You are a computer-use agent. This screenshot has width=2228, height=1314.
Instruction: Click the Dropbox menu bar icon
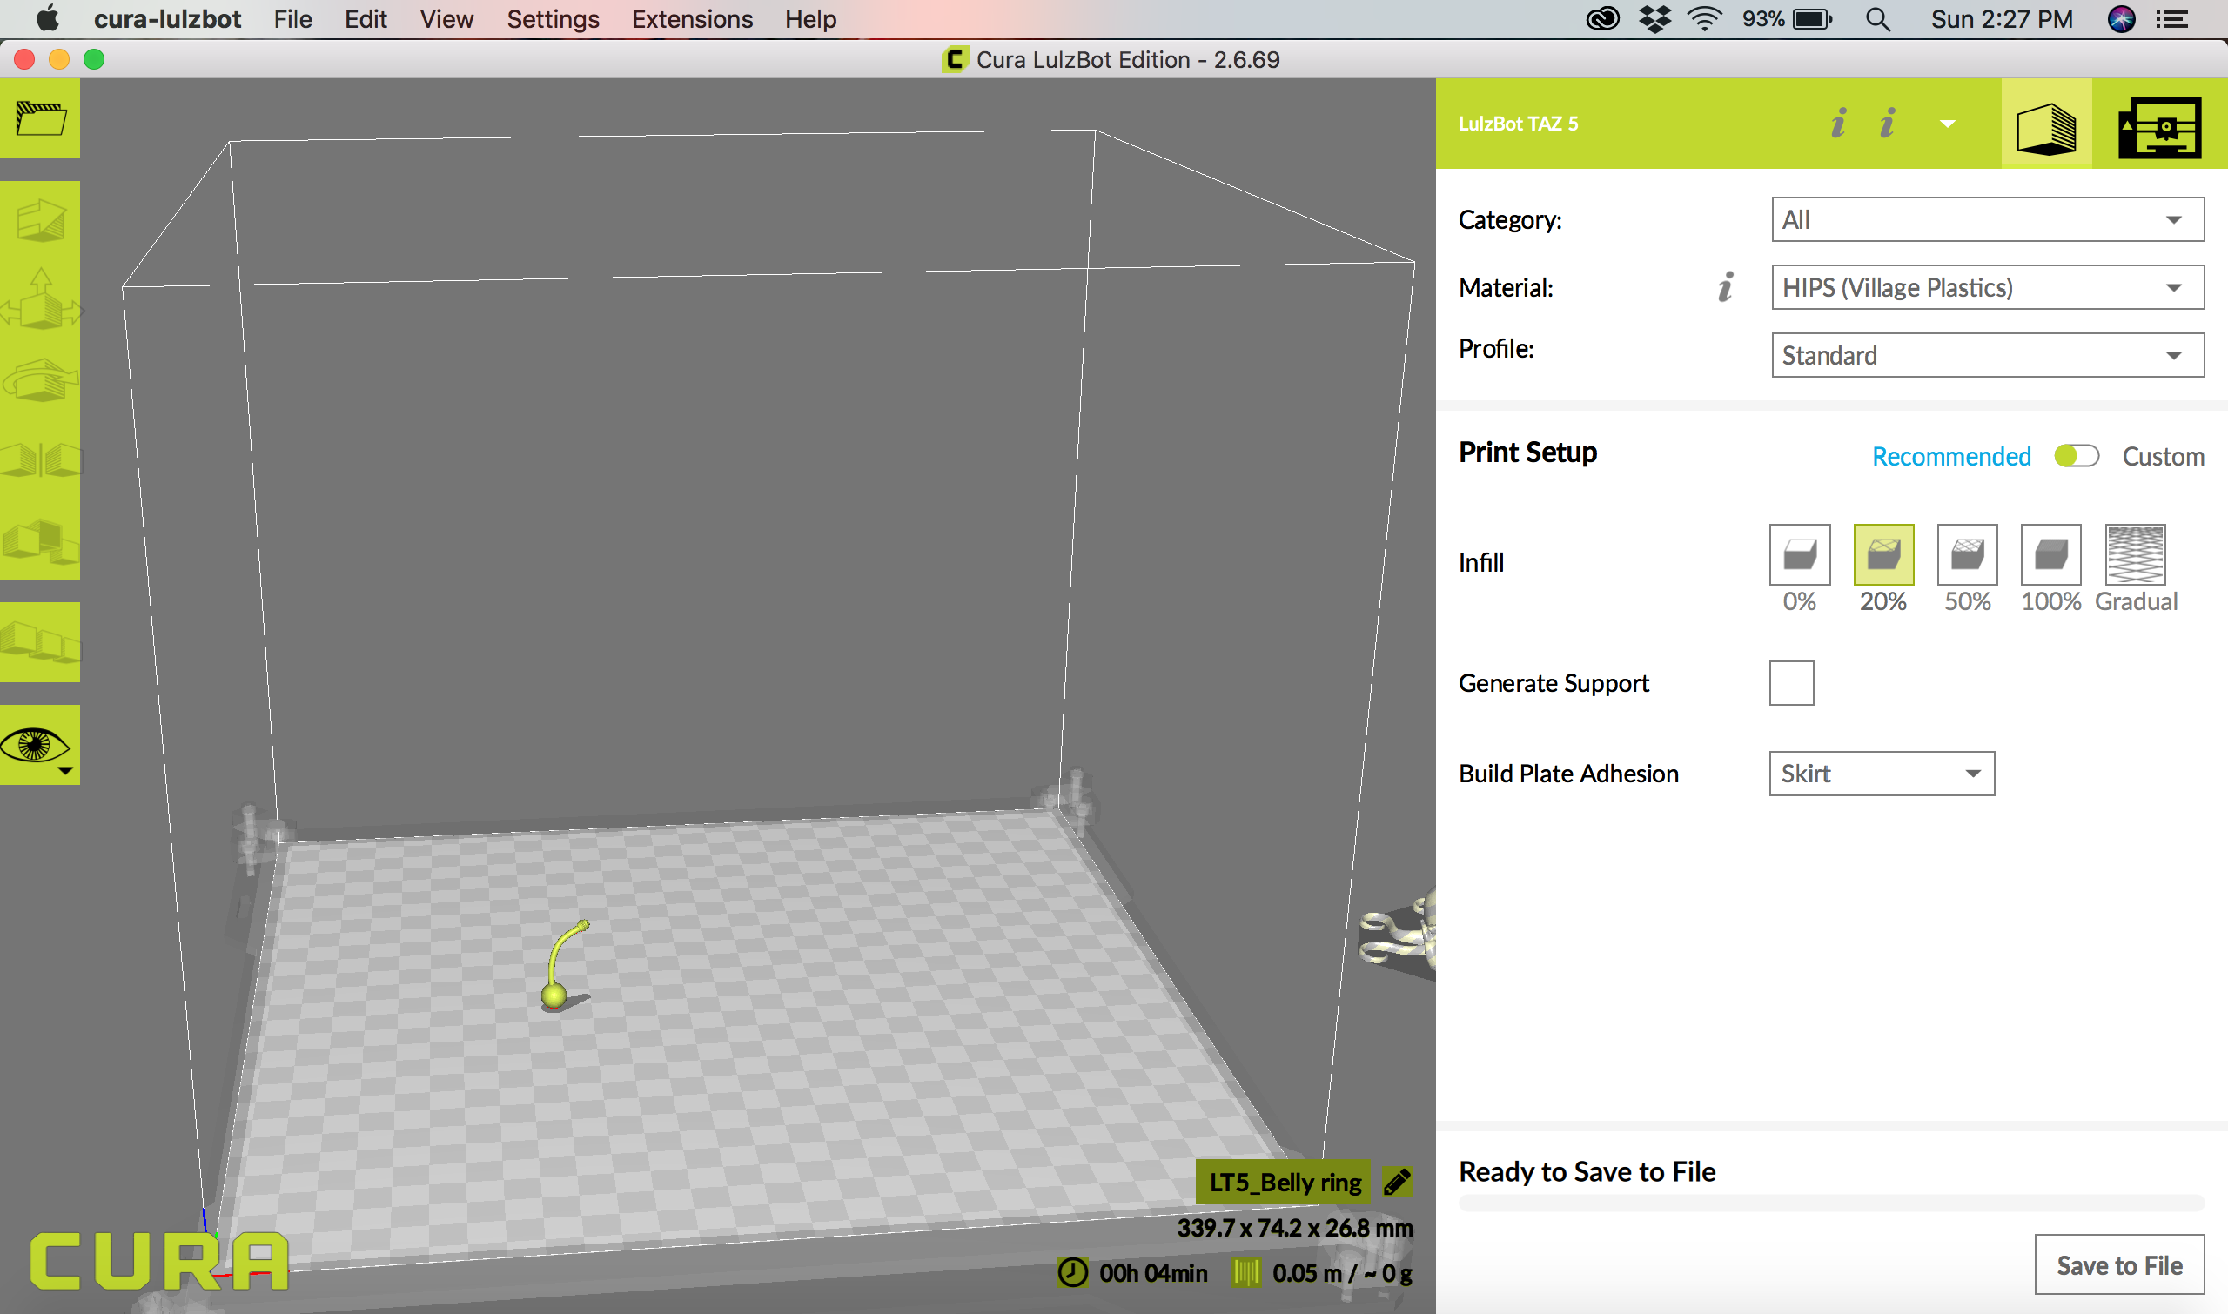pos(1654,19)
